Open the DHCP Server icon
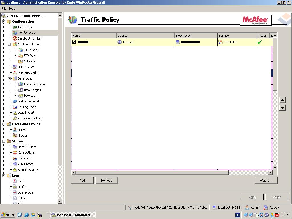 pyautogui.click(x=15, y=67)
